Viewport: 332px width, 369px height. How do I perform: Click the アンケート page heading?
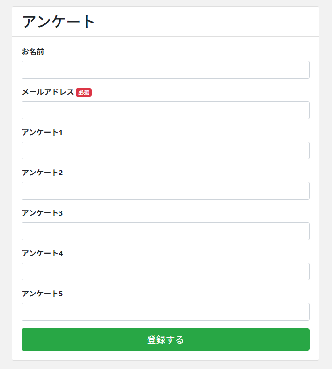(59, 22)
